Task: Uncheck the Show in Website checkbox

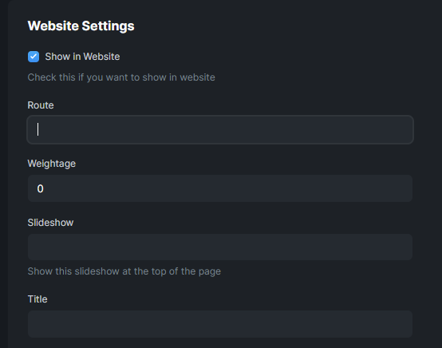Action: coord(34,57)
